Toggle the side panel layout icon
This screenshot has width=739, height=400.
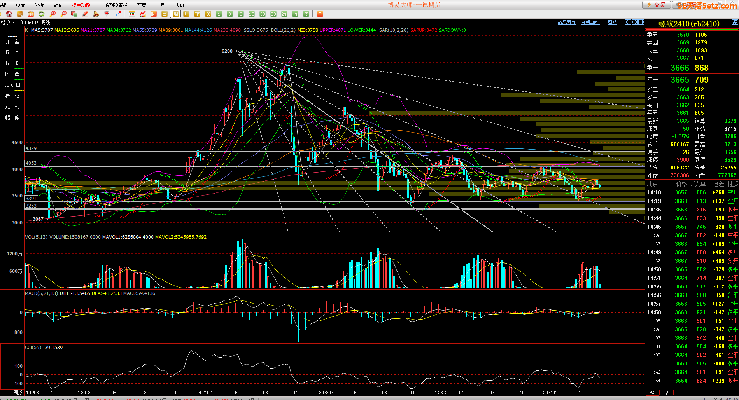pos(641,22)
